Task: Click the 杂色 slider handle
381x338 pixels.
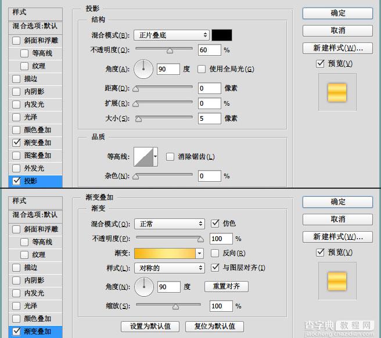Action: pyautogui.click(x=136, y=177)
